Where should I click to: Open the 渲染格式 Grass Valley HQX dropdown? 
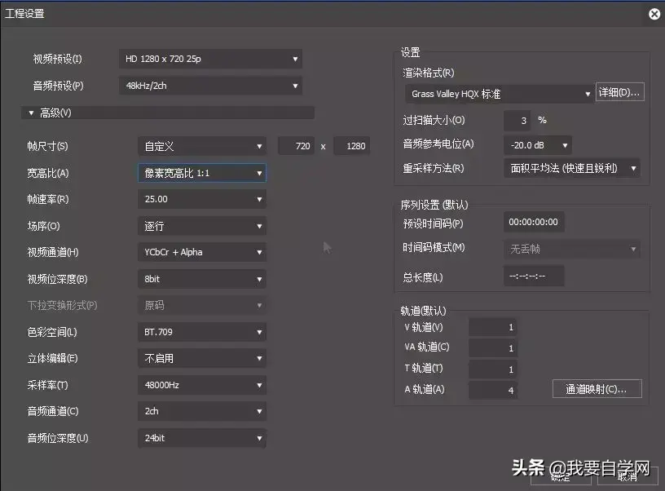[x=500, y=94]
